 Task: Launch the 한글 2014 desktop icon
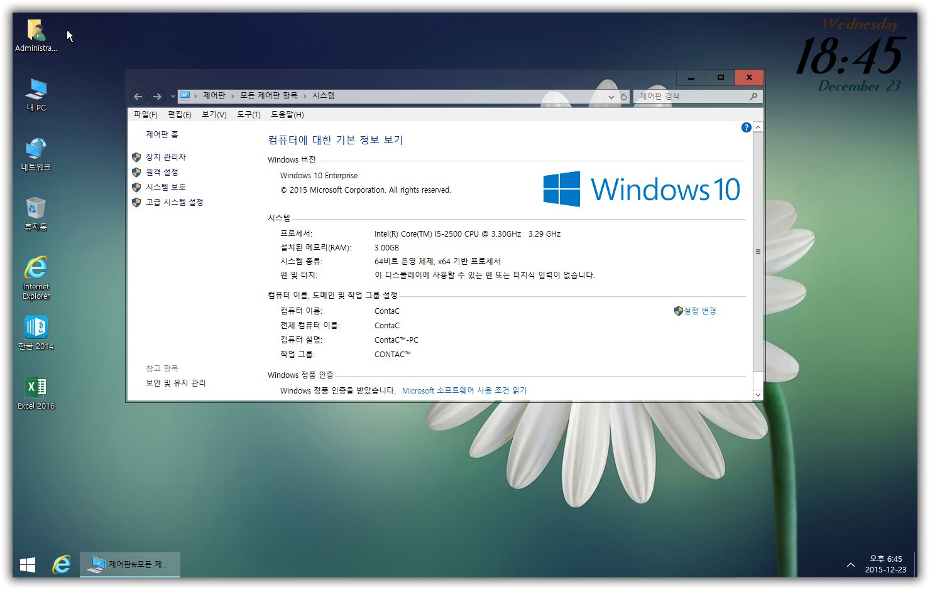pos(36,333)
